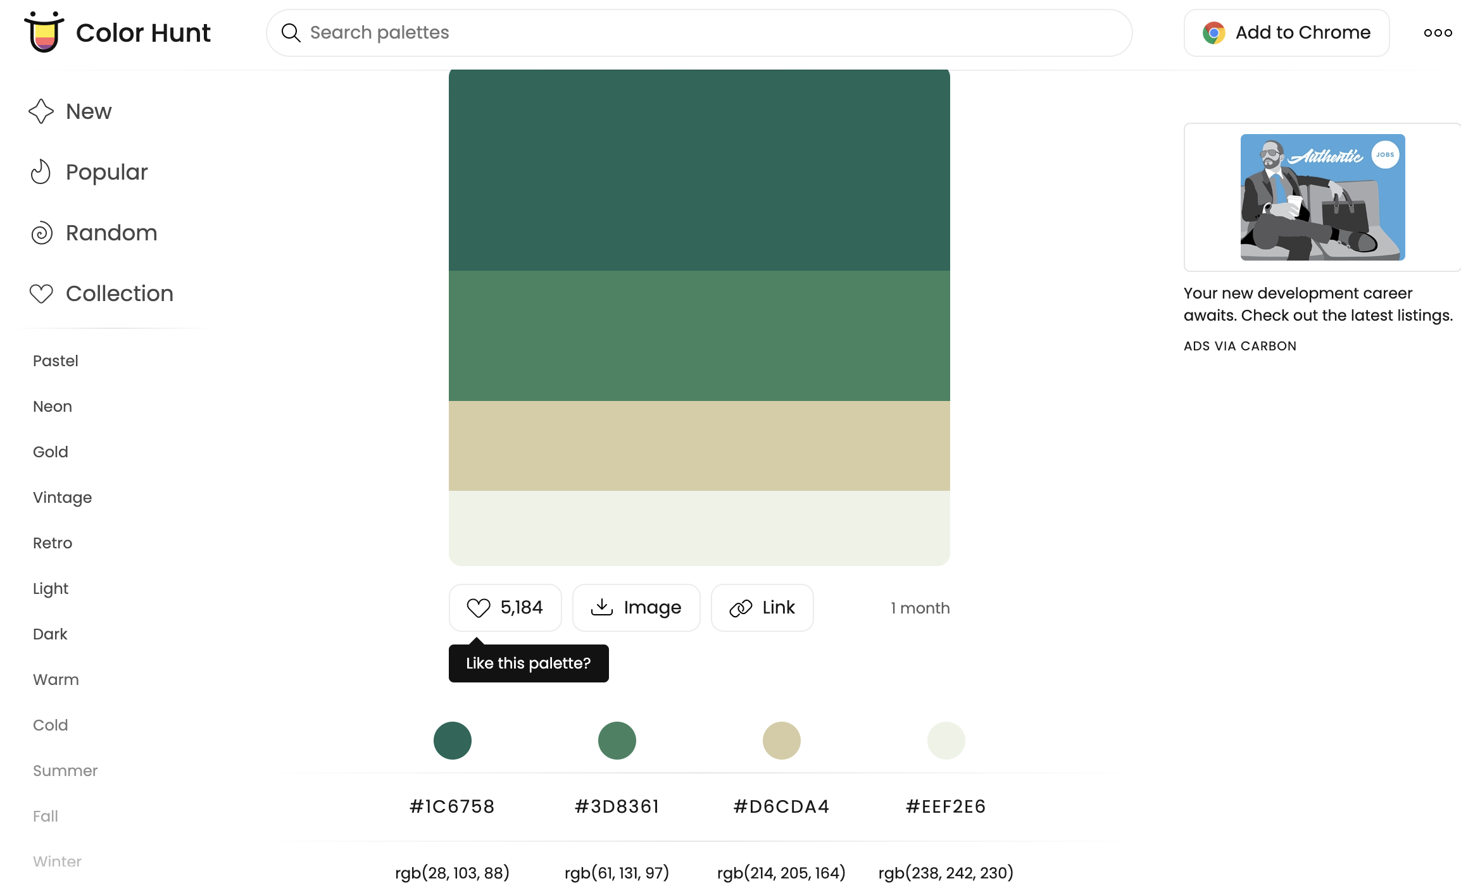This screenshot has height=888, width=1461.
Task: Copy hex code #D6CDA4
Action: click(x=782, y=806)
